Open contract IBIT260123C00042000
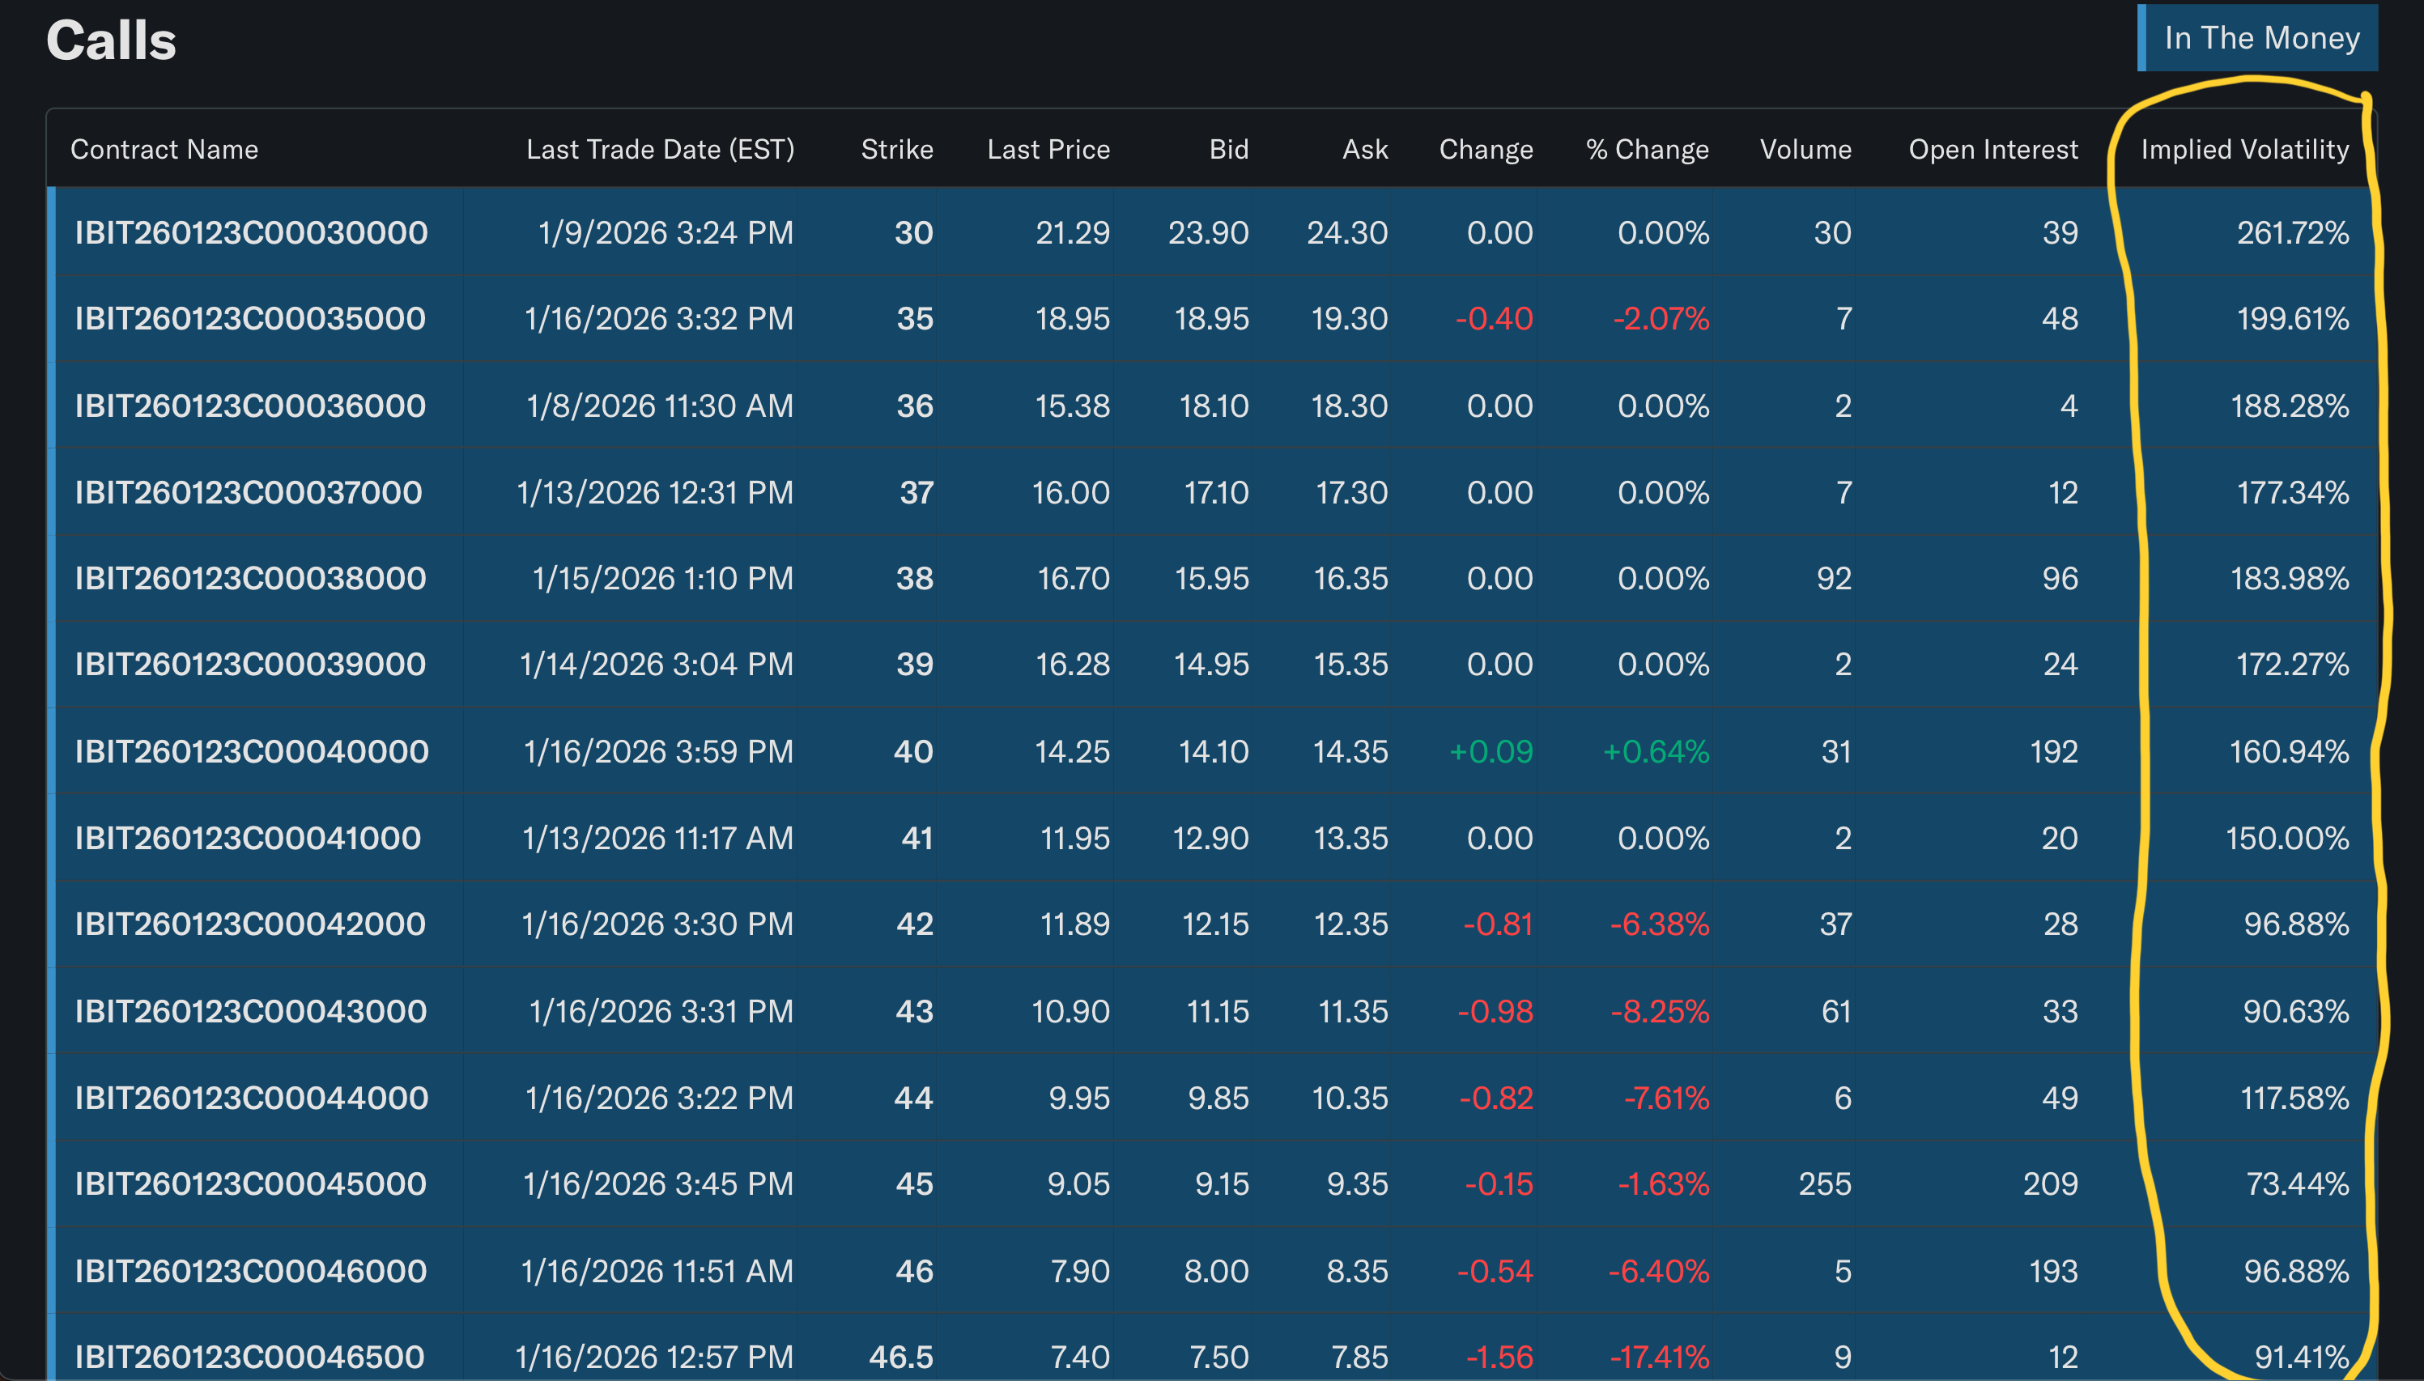2424x1381 pixels. click(250, 924)
